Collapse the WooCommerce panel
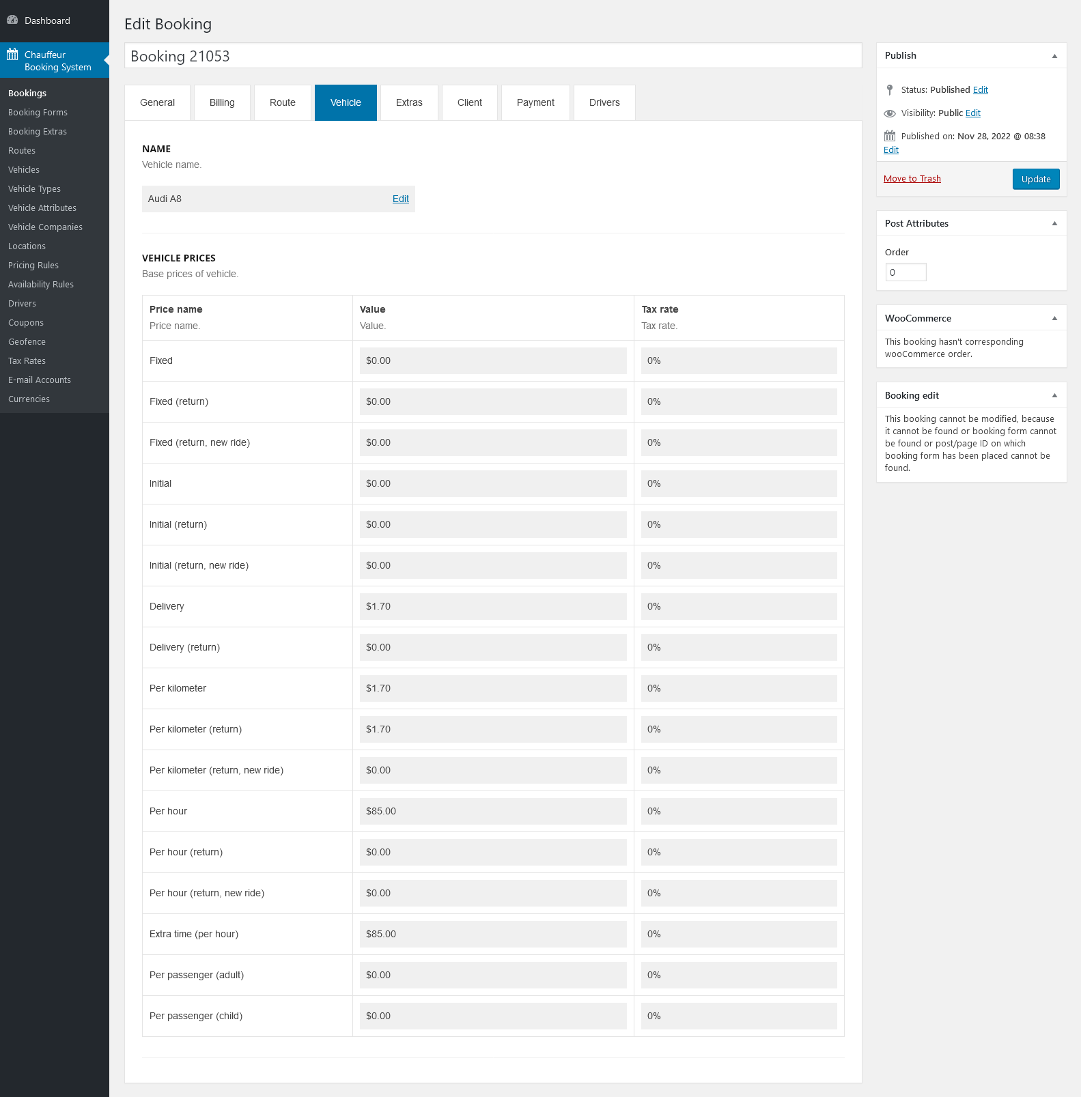Image resolution: width=1081 pixels, height=1097 pixels. click(x=1054, y=318)
